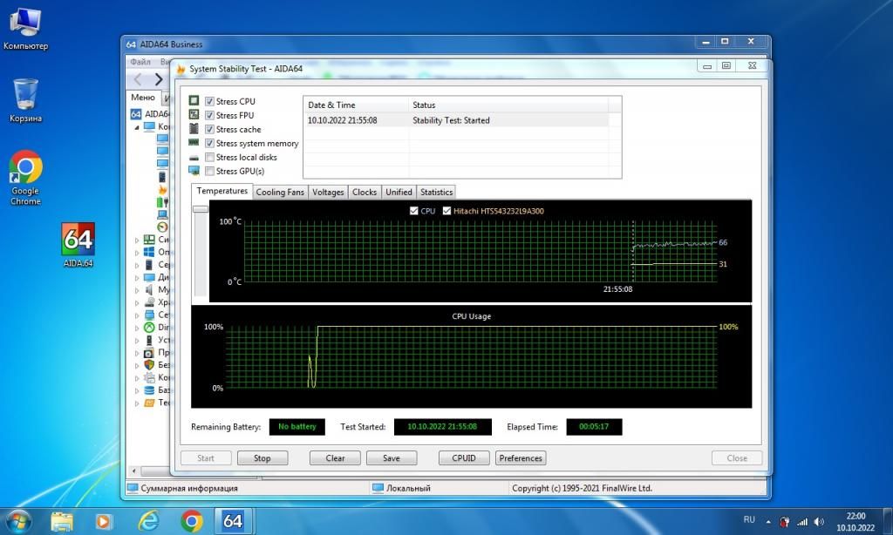Expand the tree node starting with 'Тес'

coord(137,403)
